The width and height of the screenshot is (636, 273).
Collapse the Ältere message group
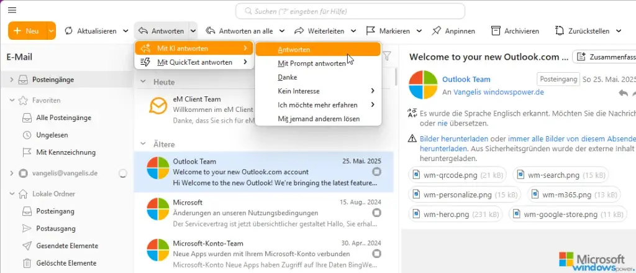tap(142, 144)
